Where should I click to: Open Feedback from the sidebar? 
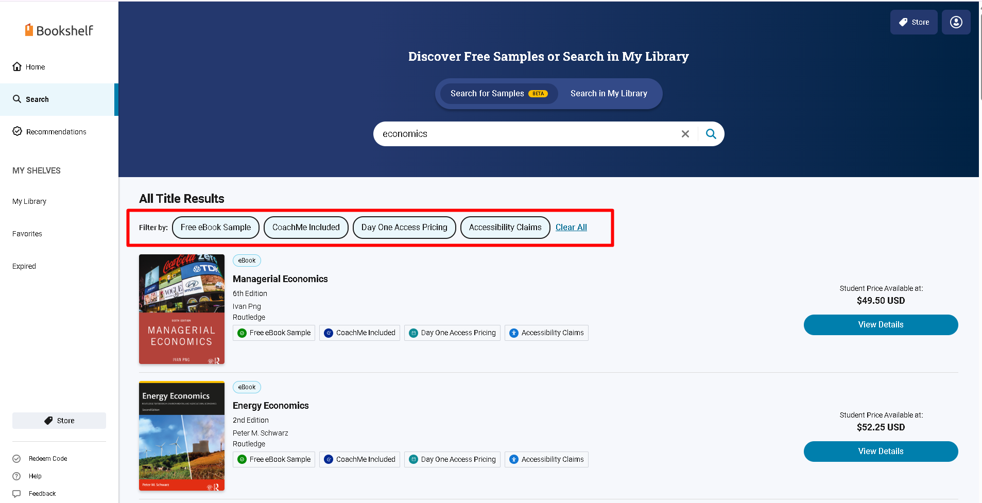pyautogui.click(x=42, y=494)
